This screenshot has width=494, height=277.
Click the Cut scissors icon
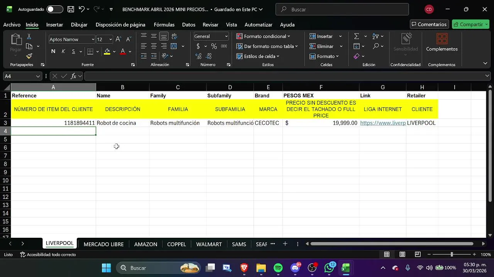pyautogui.click(x=29, y=37)
